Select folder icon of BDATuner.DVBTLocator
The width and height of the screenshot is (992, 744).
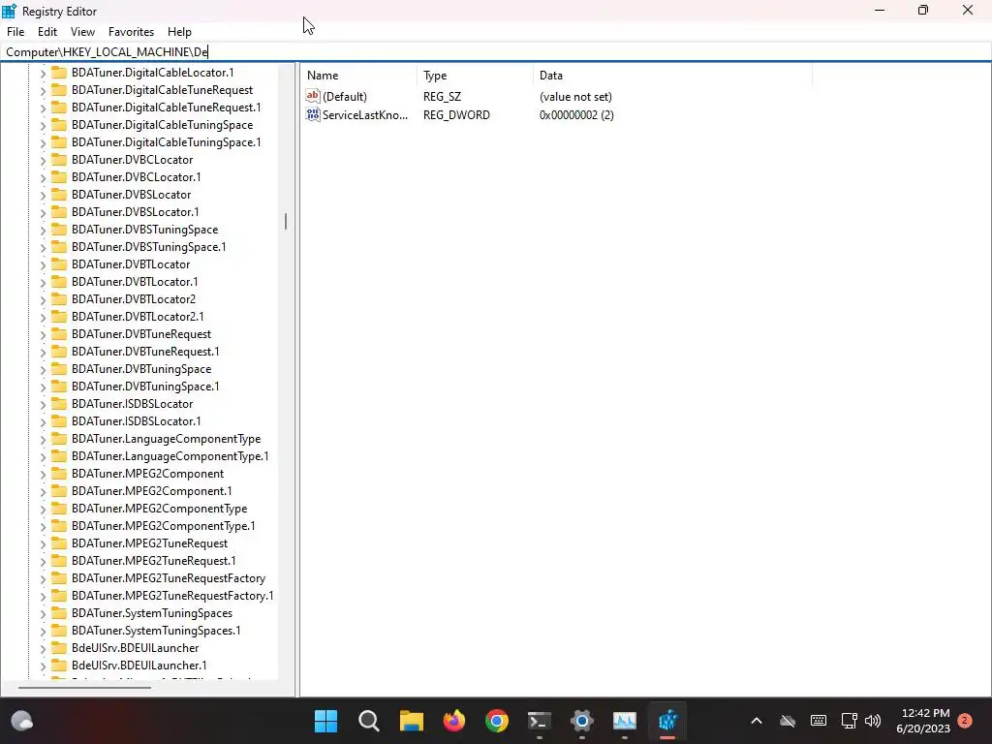(59, 263)
